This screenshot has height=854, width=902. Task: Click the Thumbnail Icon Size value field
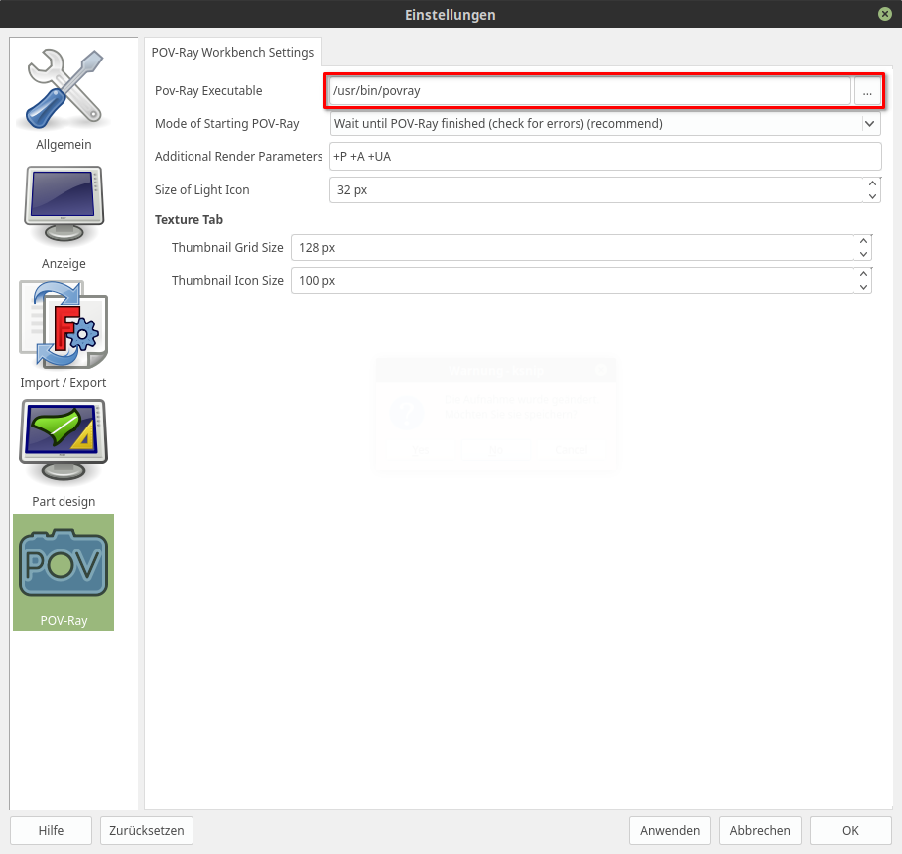click(573, 280)
